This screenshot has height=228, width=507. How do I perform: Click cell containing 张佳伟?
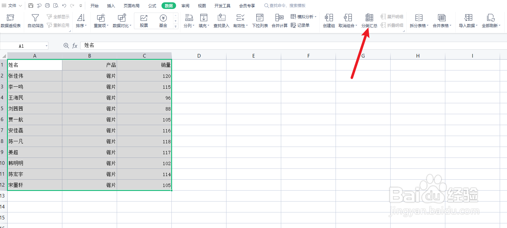coord(35,76)
